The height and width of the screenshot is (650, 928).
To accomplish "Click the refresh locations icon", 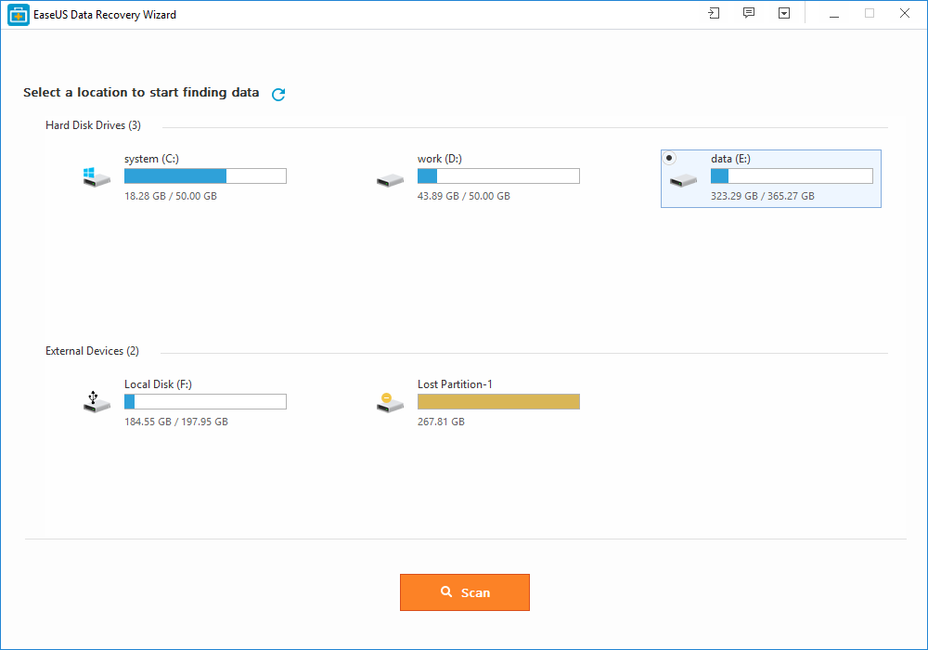I will (x=278, y=94).
